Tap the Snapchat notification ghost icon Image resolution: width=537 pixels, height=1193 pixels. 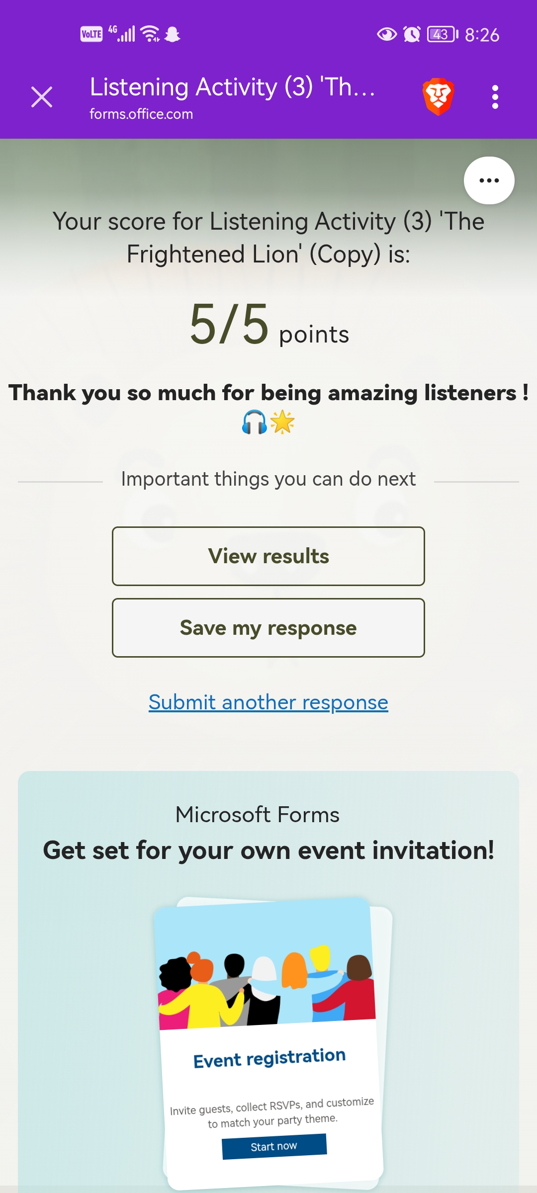coord(173,34)
